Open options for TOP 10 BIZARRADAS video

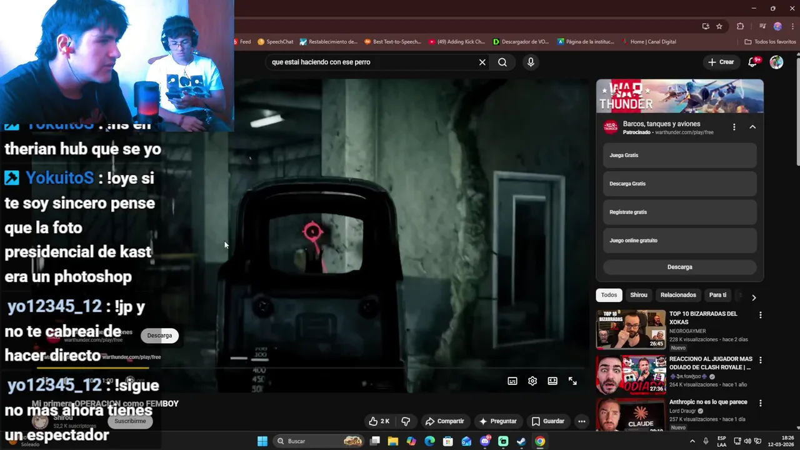pos(761,315)
